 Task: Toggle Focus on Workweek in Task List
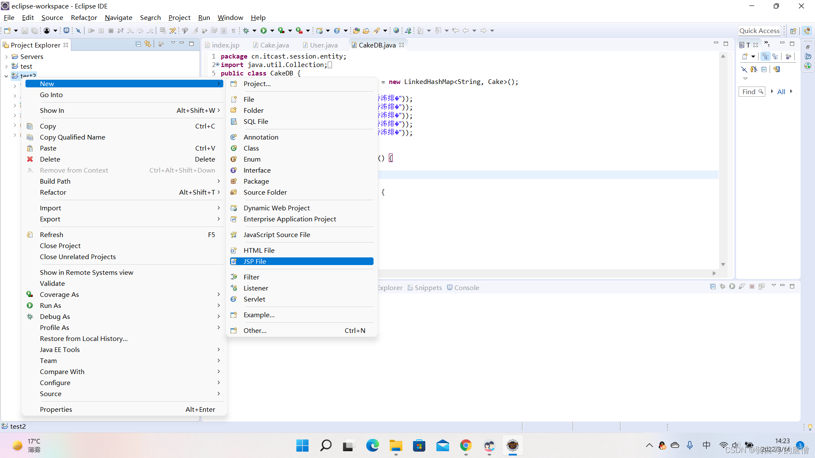point(788,56)
